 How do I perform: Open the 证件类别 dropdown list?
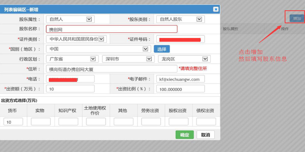[102, 39]
